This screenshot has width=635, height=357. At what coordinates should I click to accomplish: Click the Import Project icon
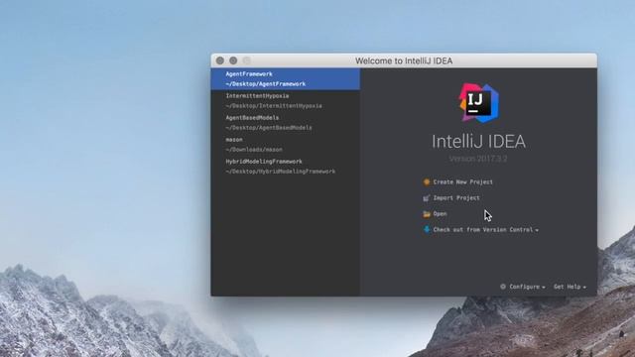pos(426,198)
